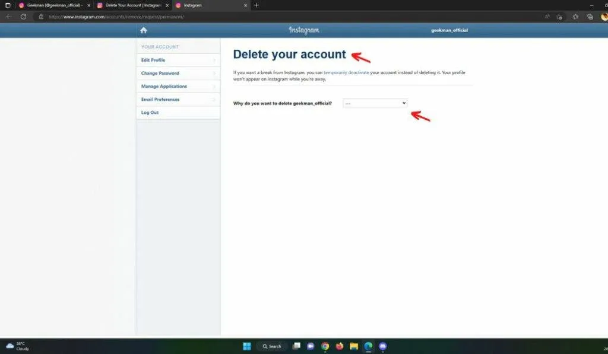Viewport: 608px width, 354px height.
Task: Open the weather widget showing Cloudy
Action: [18, 346]
